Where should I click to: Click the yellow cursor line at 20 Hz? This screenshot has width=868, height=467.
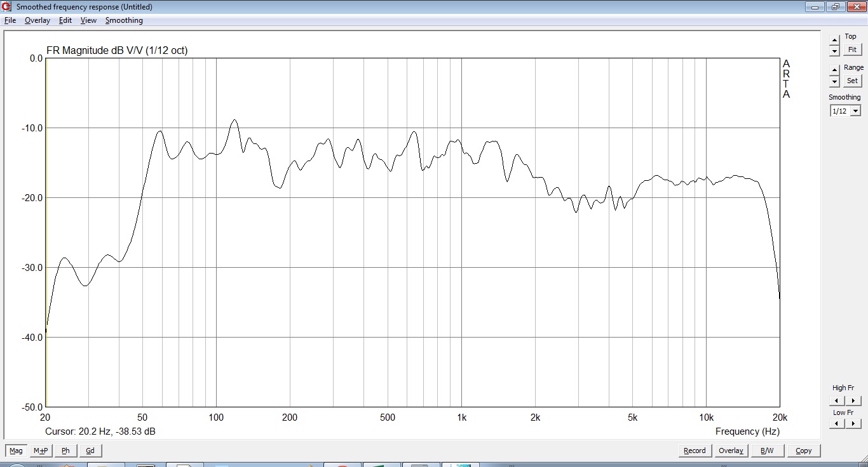[x=46, y=232]
